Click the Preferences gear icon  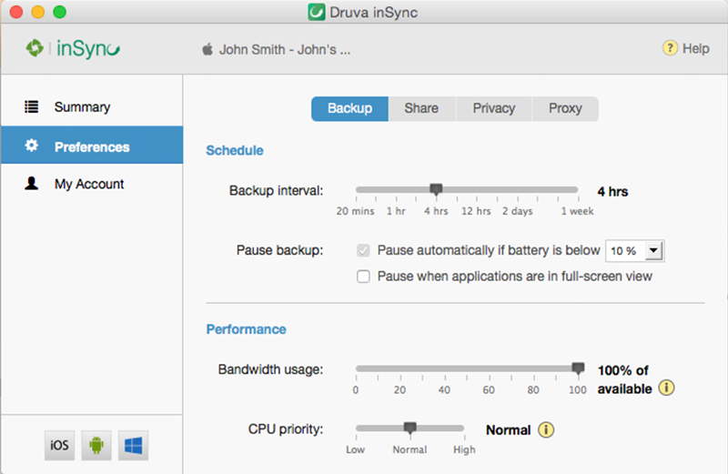coord(32,146)
